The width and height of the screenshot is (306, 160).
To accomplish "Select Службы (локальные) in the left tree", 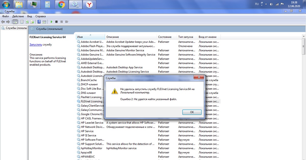I will (x=14, y=28).
